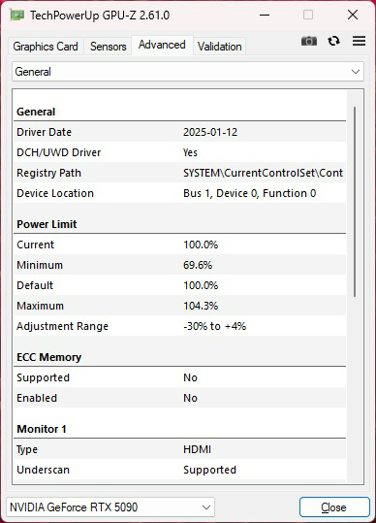
Task: Click the Minimum value 69.6%
Action: click(x=198, y=265)
